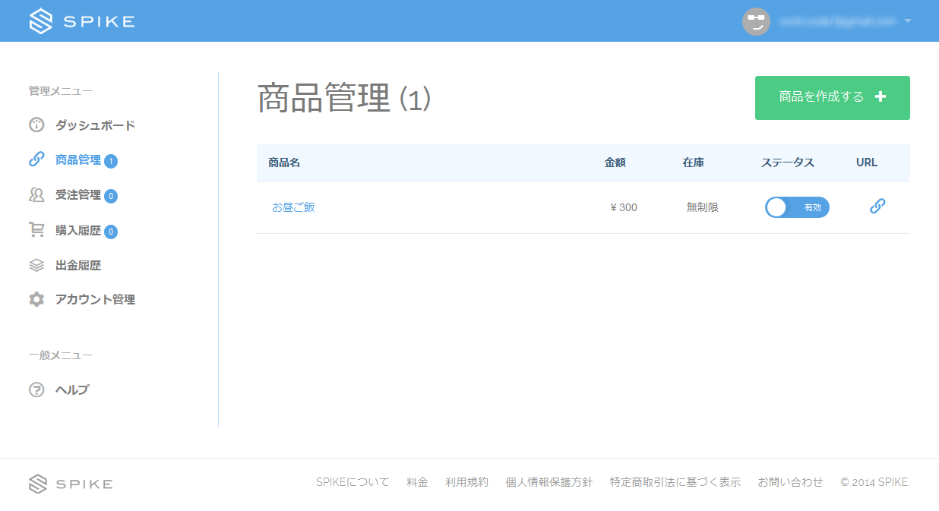Open the 個人情報保護方針 footer link
Viewport: 939px width, 511px height.
[x=549, y=482]
